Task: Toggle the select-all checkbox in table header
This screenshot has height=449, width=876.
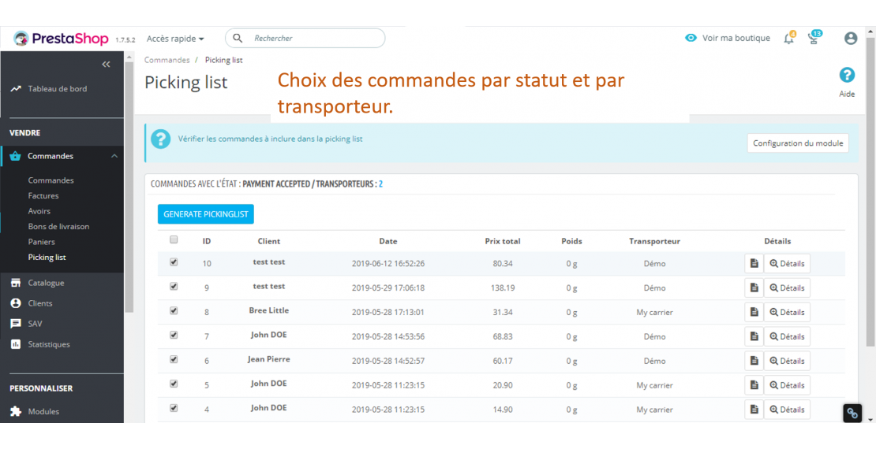Action: 173,239
